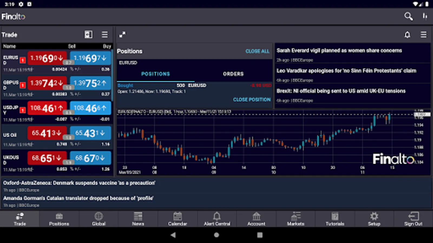
Task: Click CLOSE POSITION for EURUSD
Action: tap(252, 100)
